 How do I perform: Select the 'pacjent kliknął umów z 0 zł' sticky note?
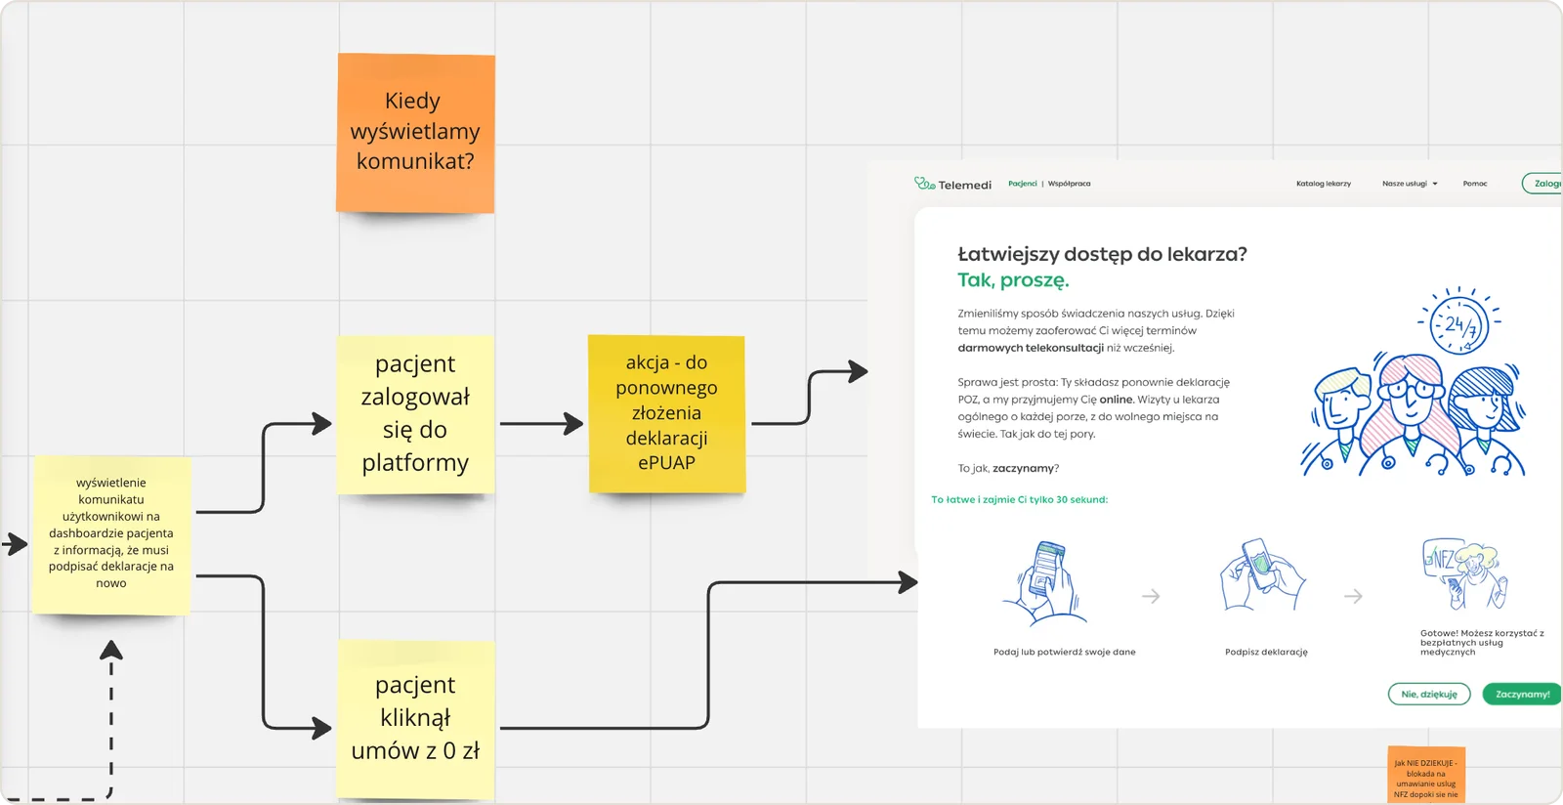coord(415,719)
